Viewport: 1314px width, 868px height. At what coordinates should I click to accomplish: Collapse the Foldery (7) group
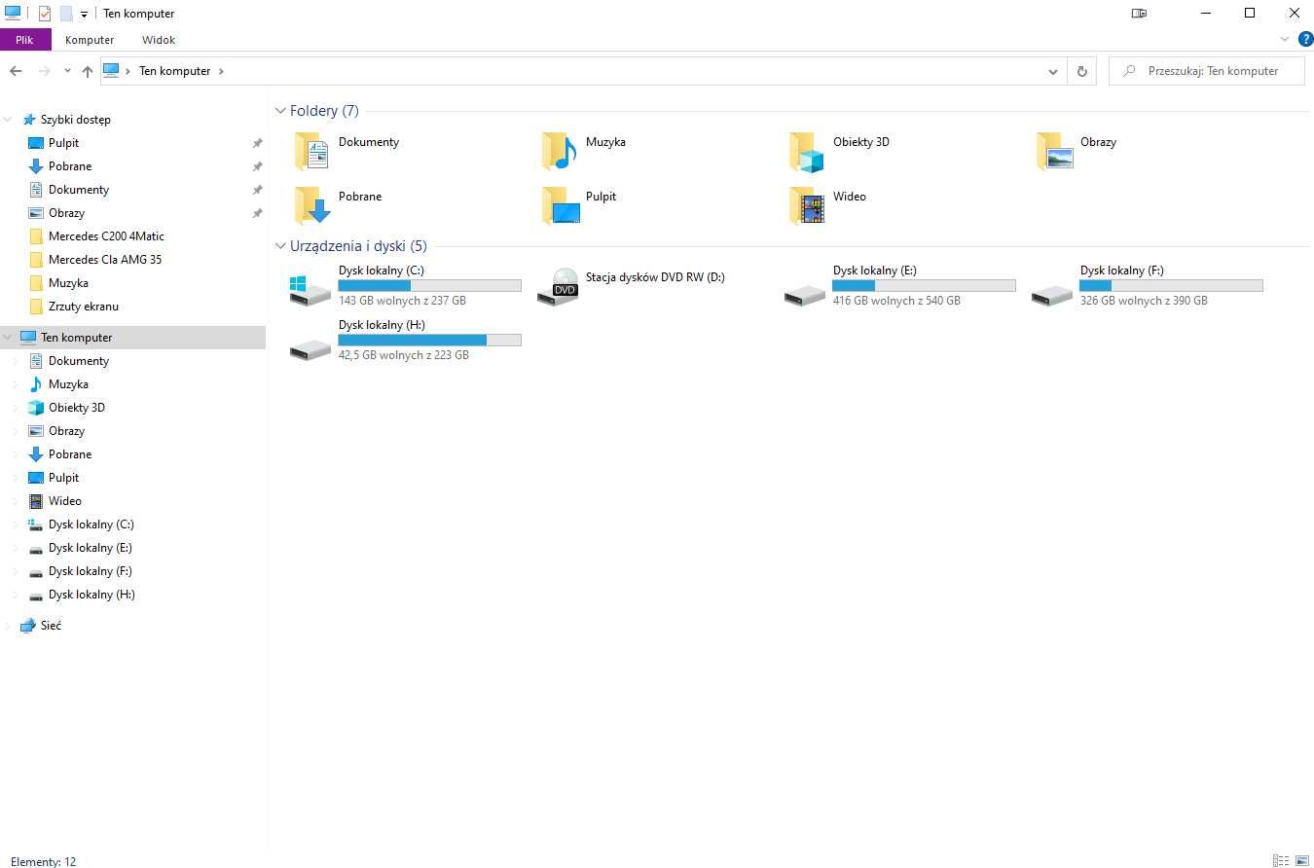tap(280, 111)
